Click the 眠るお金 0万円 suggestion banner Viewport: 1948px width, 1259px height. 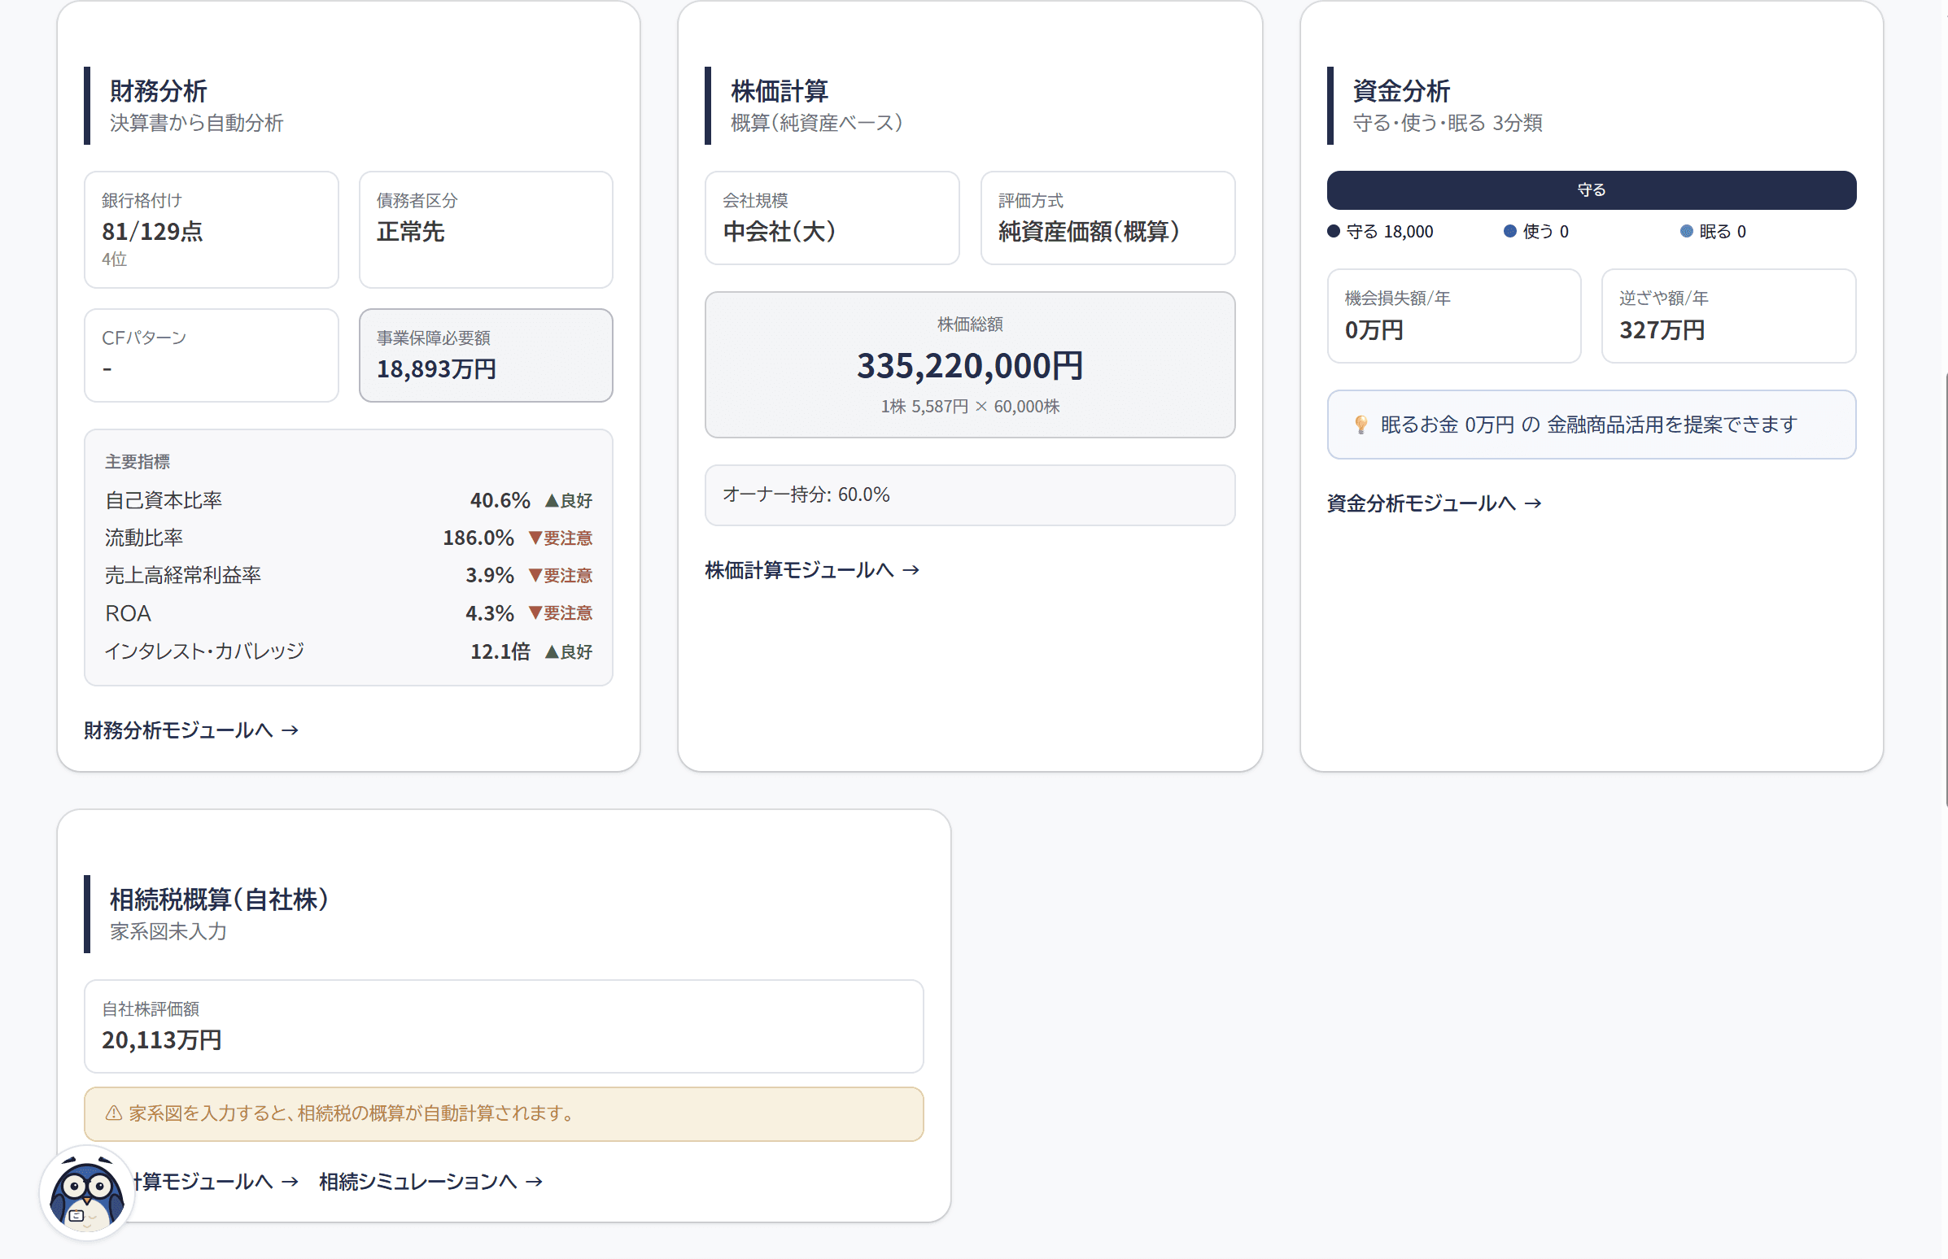coord(1592,425)
